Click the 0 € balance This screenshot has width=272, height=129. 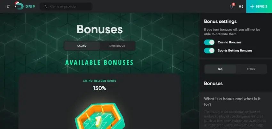click(241, 7)
